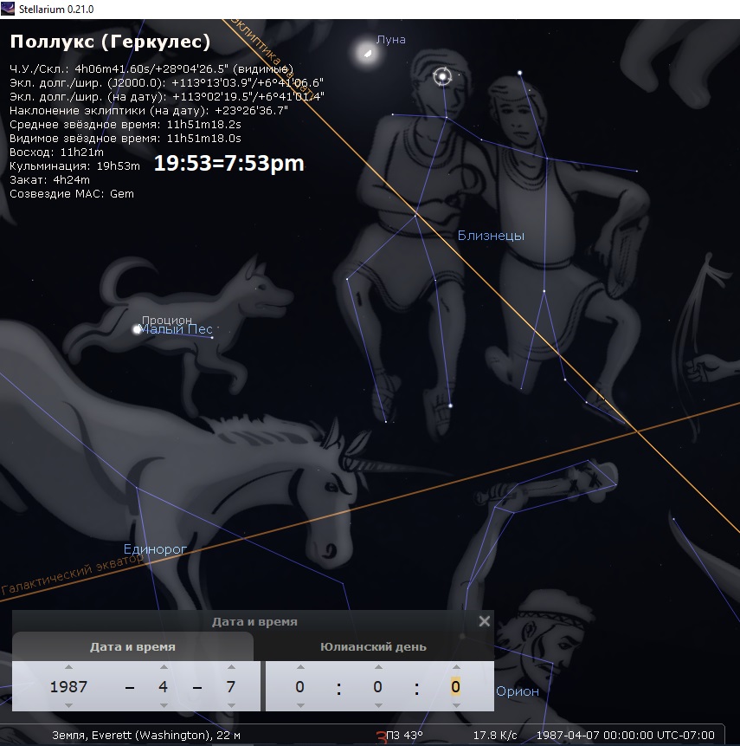740x746 pixels.
Task: Click the Восход: 11h21m line
Action: (x=56, y=152)
